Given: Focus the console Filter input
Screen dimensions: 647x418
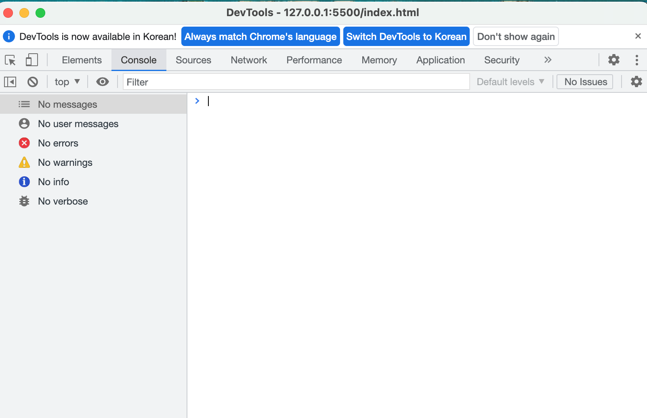Looking at the screenshot, I should pos(296,82).
